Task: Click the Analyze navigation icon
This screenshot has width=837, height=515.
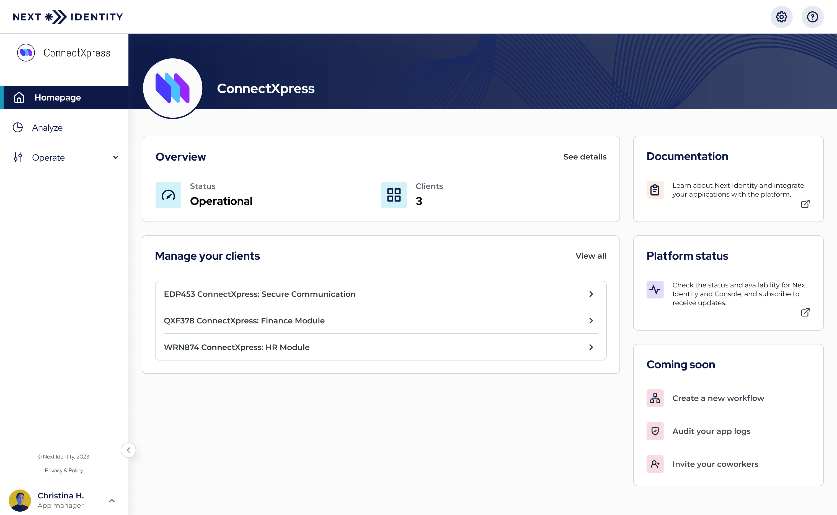Action: [17, 127]
